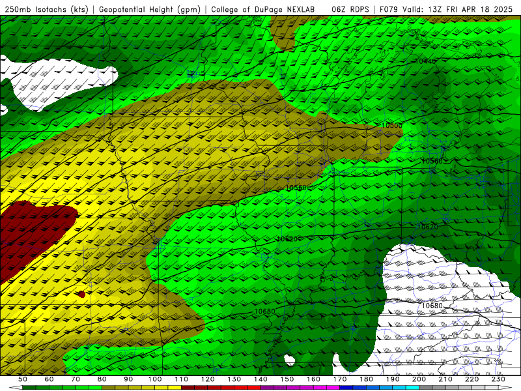Click the 170 value on color scale
Image resolution: width=521 pixels, height=391 pixels.
point(339,379)
